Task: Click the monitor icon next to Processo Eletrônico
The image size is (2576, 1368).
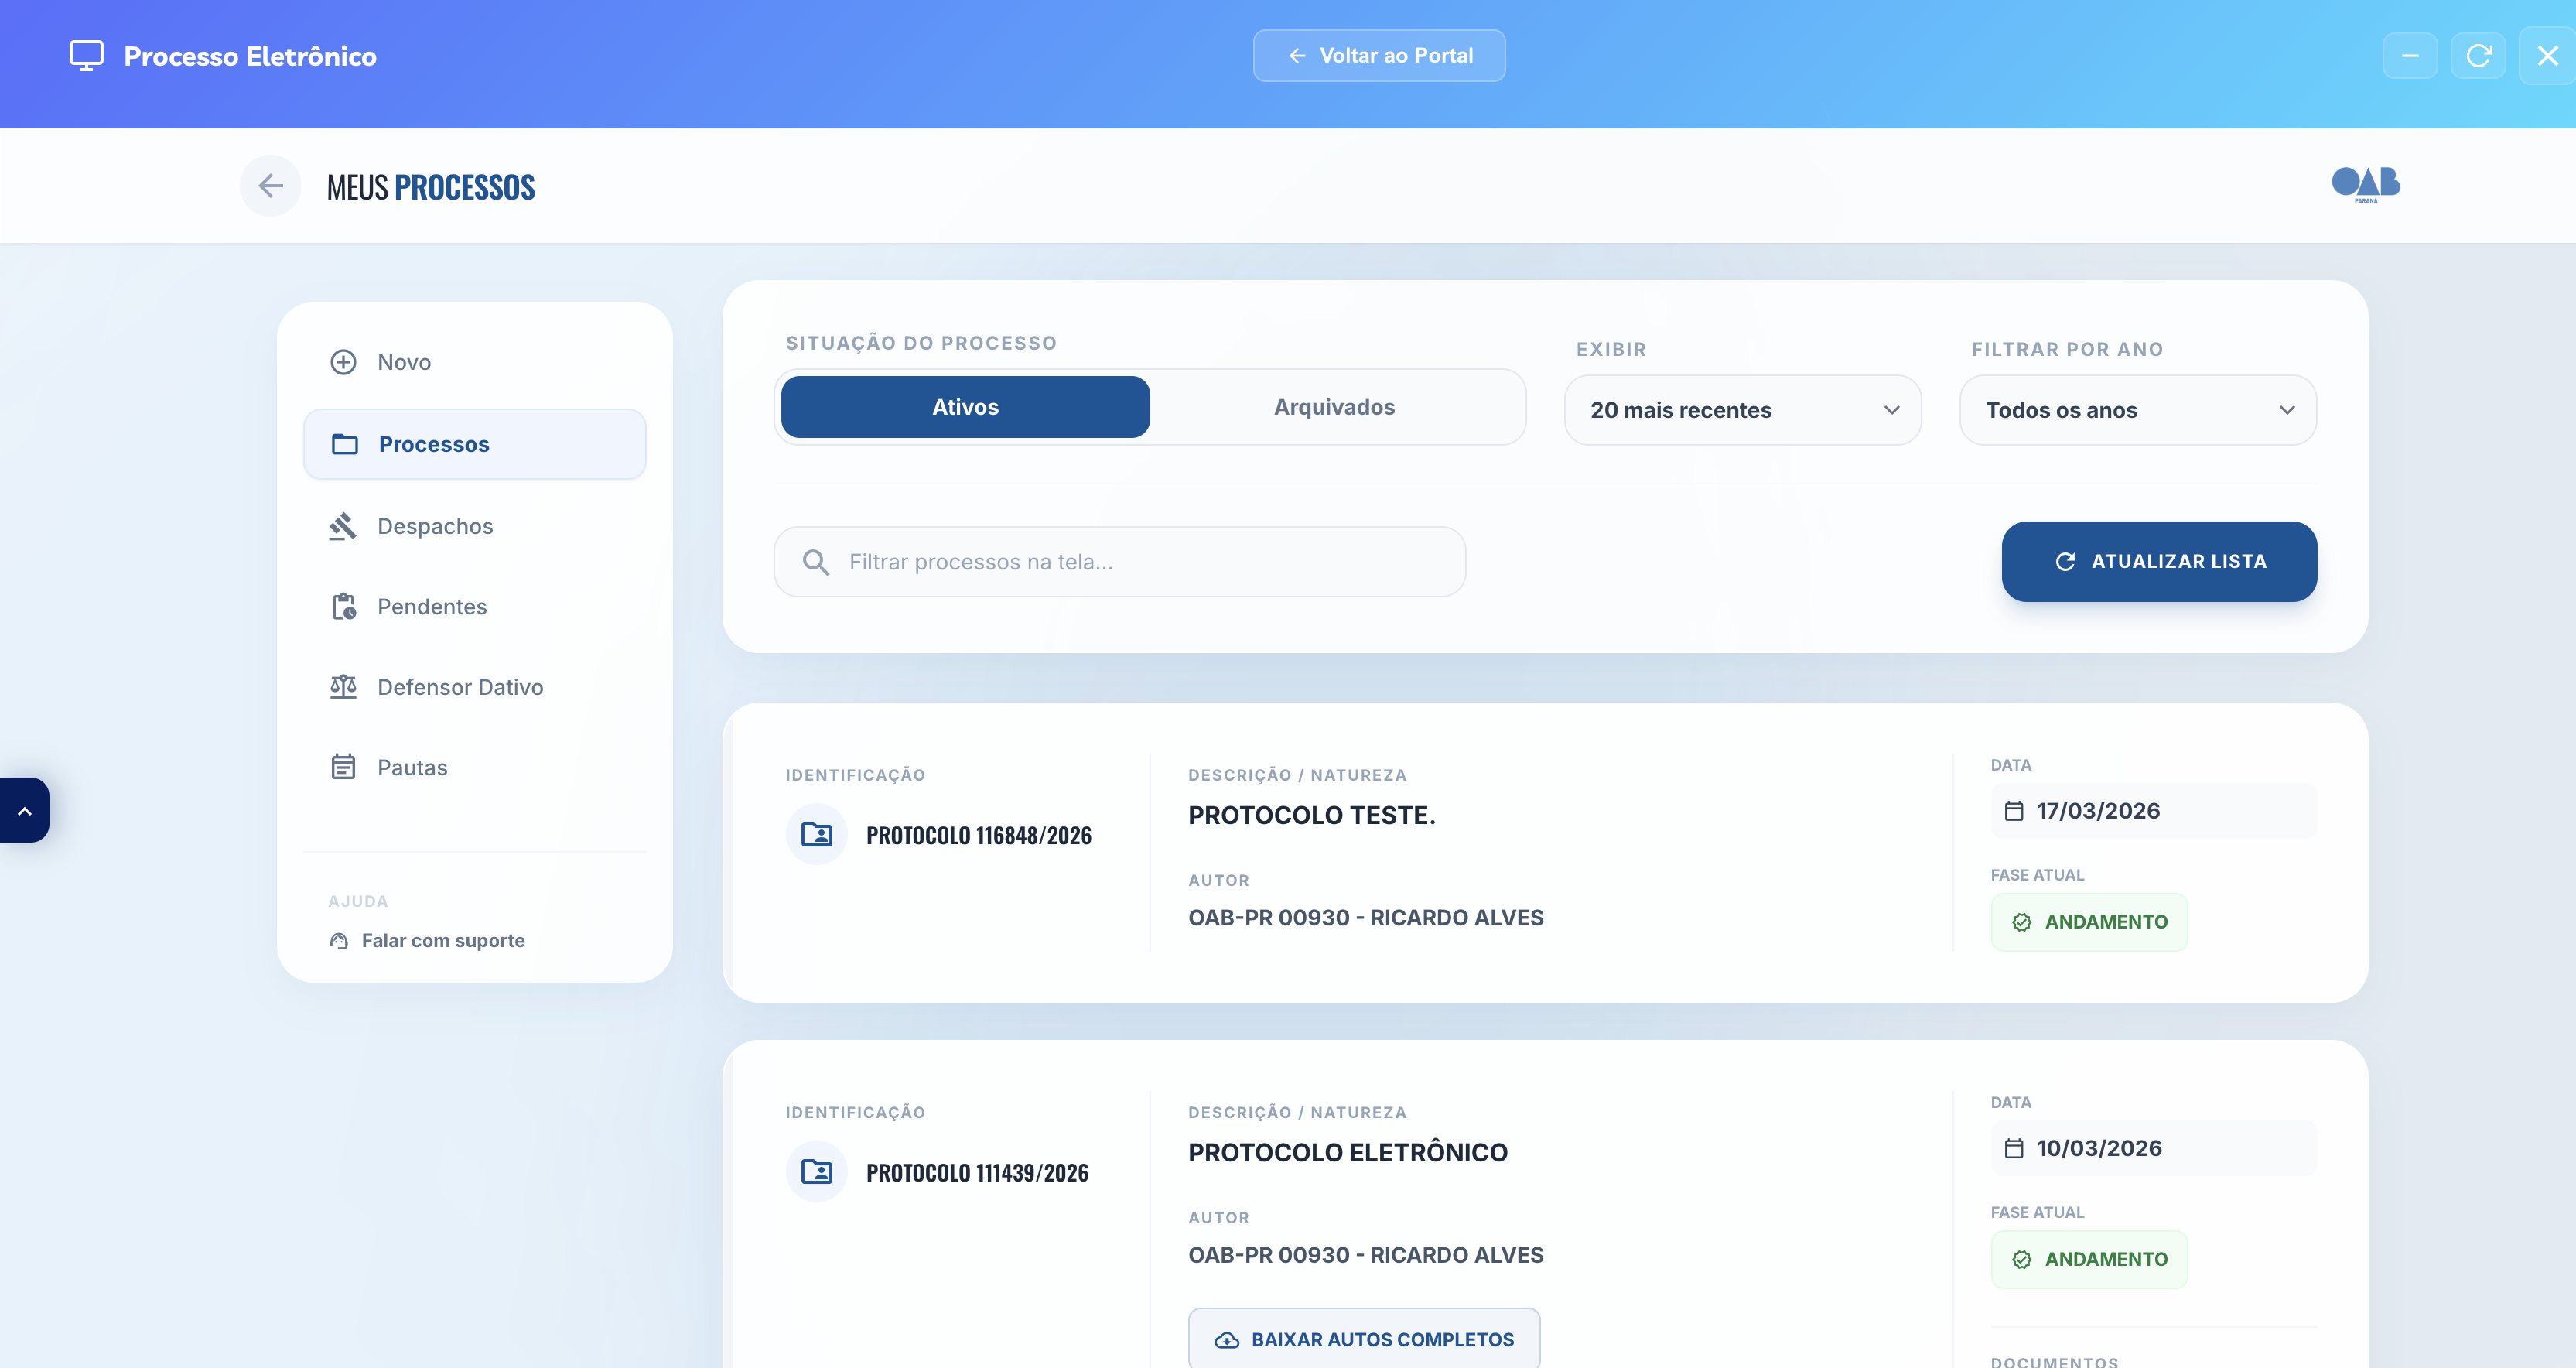Action: coord(86,56)
